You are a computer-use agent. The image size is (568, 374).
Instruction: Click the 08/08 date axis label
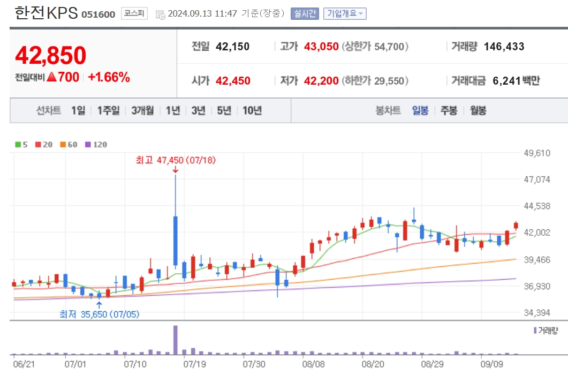click(313, 364)
